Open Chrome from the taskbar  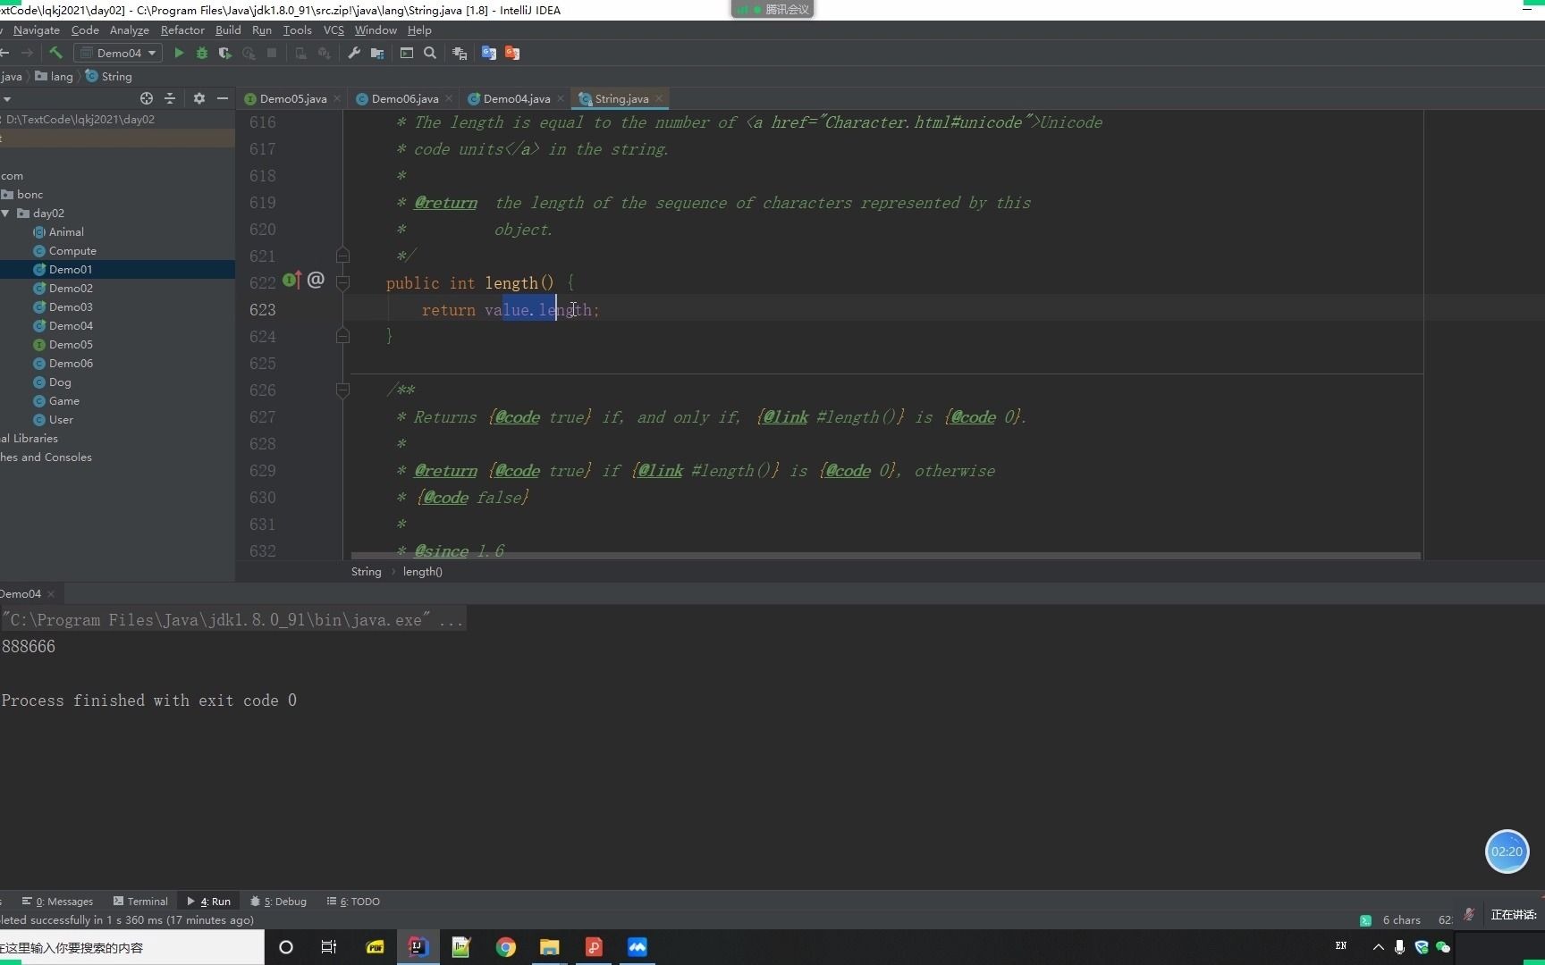(x=506, y=947)
